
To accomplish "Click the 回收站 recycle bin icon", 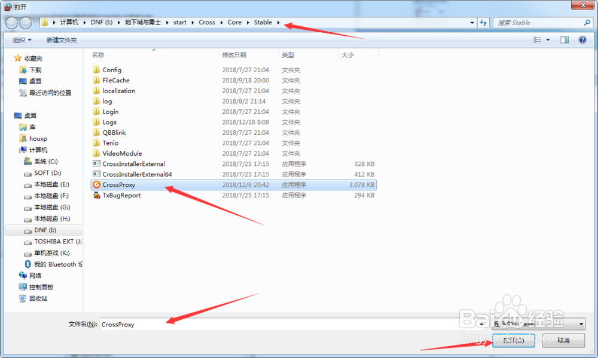I will [23, 299].
